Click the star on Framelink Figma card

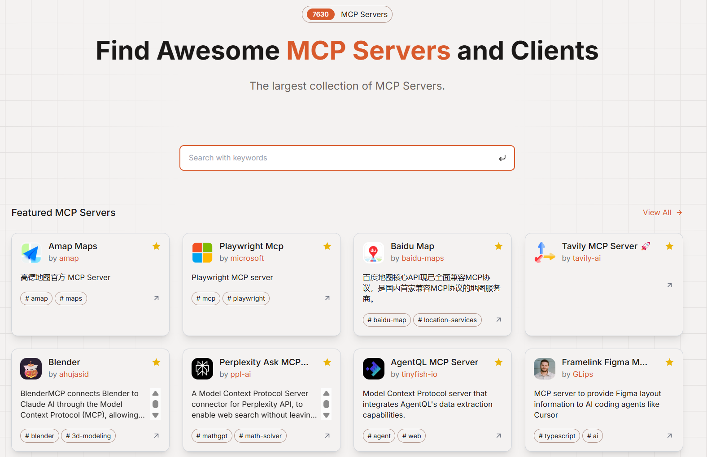click(669, 362)
